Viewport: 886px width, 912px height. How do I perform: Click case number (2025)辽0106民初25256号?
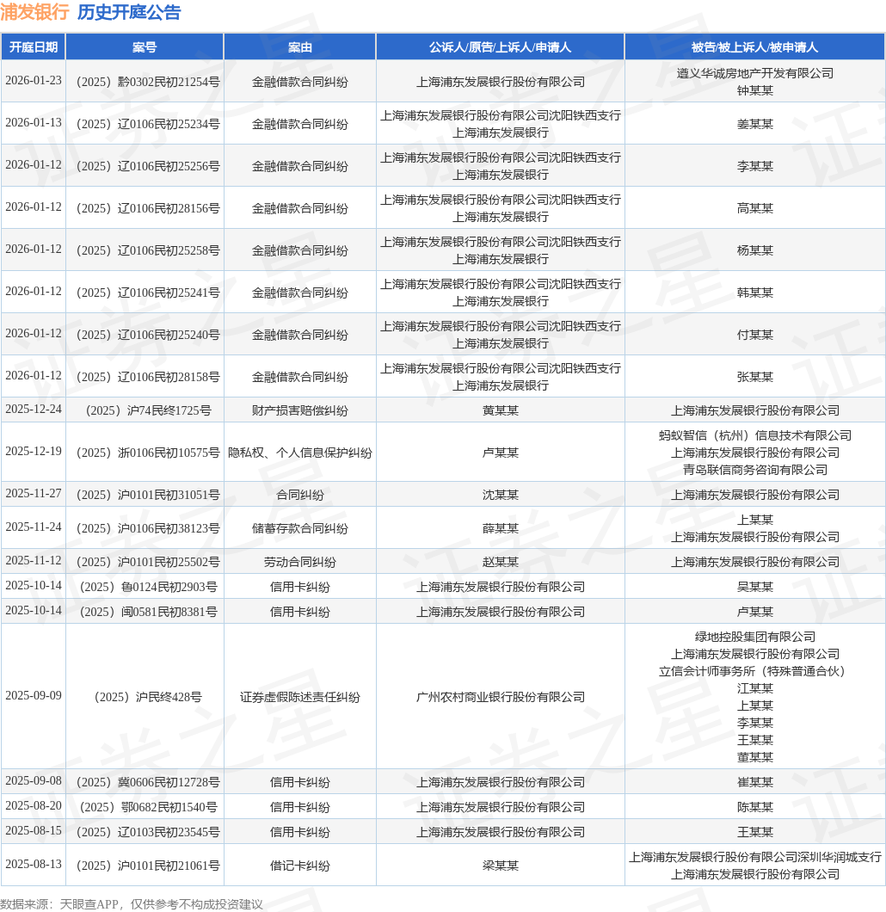click(x=148, y=166)
